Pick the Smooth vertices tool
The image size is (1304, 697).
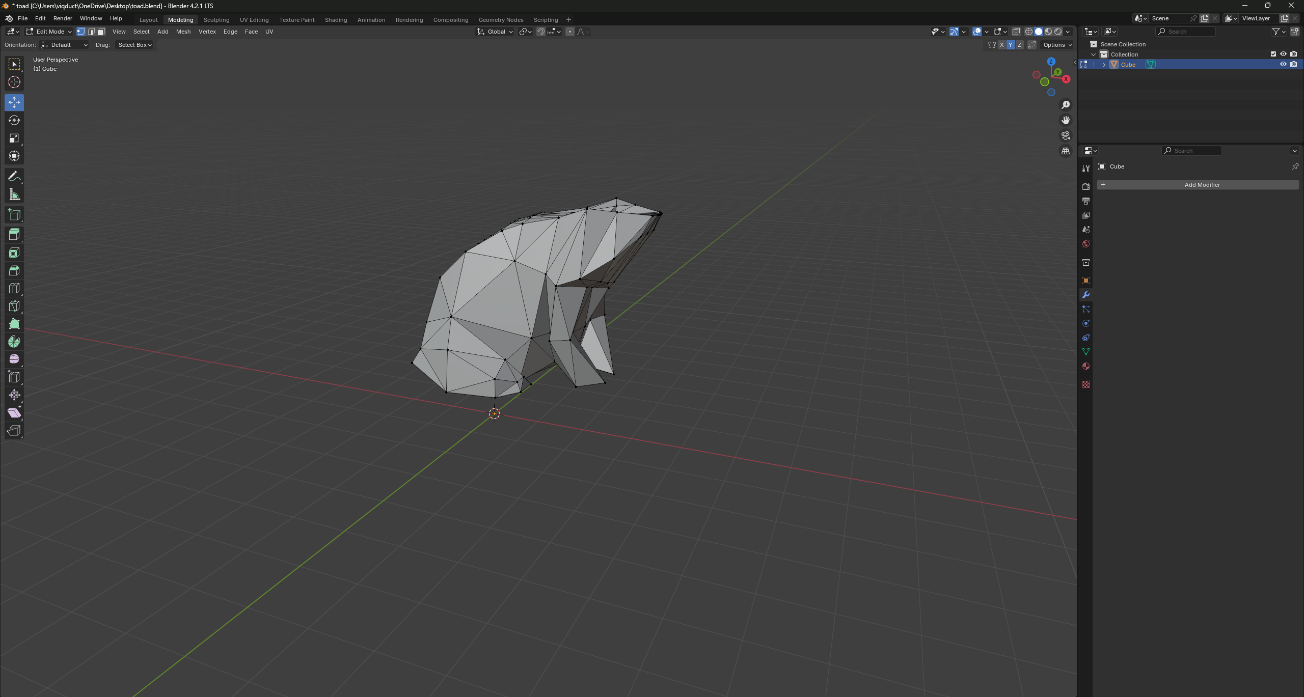[x=14, y=359]
